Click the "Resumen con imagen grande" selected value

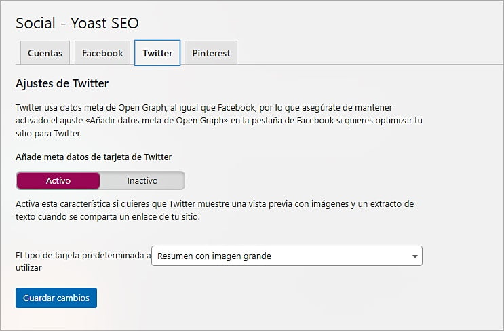pyautogui.click(x=214, y=256)
